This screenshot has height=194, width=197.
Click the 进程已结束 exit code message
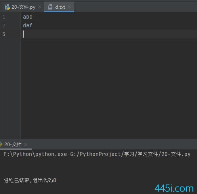(x=30, y=180)
